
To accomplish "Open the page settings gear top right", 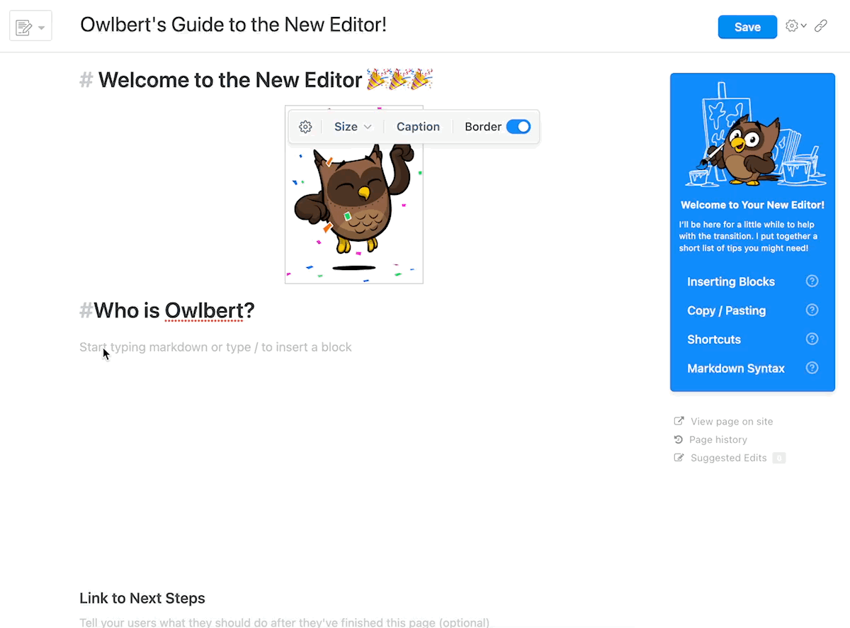I will 792,26.
